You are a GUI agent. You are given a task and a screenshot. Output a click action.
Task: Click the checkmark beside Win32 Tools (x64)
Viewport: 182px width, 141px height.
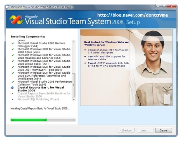[13, 61]
